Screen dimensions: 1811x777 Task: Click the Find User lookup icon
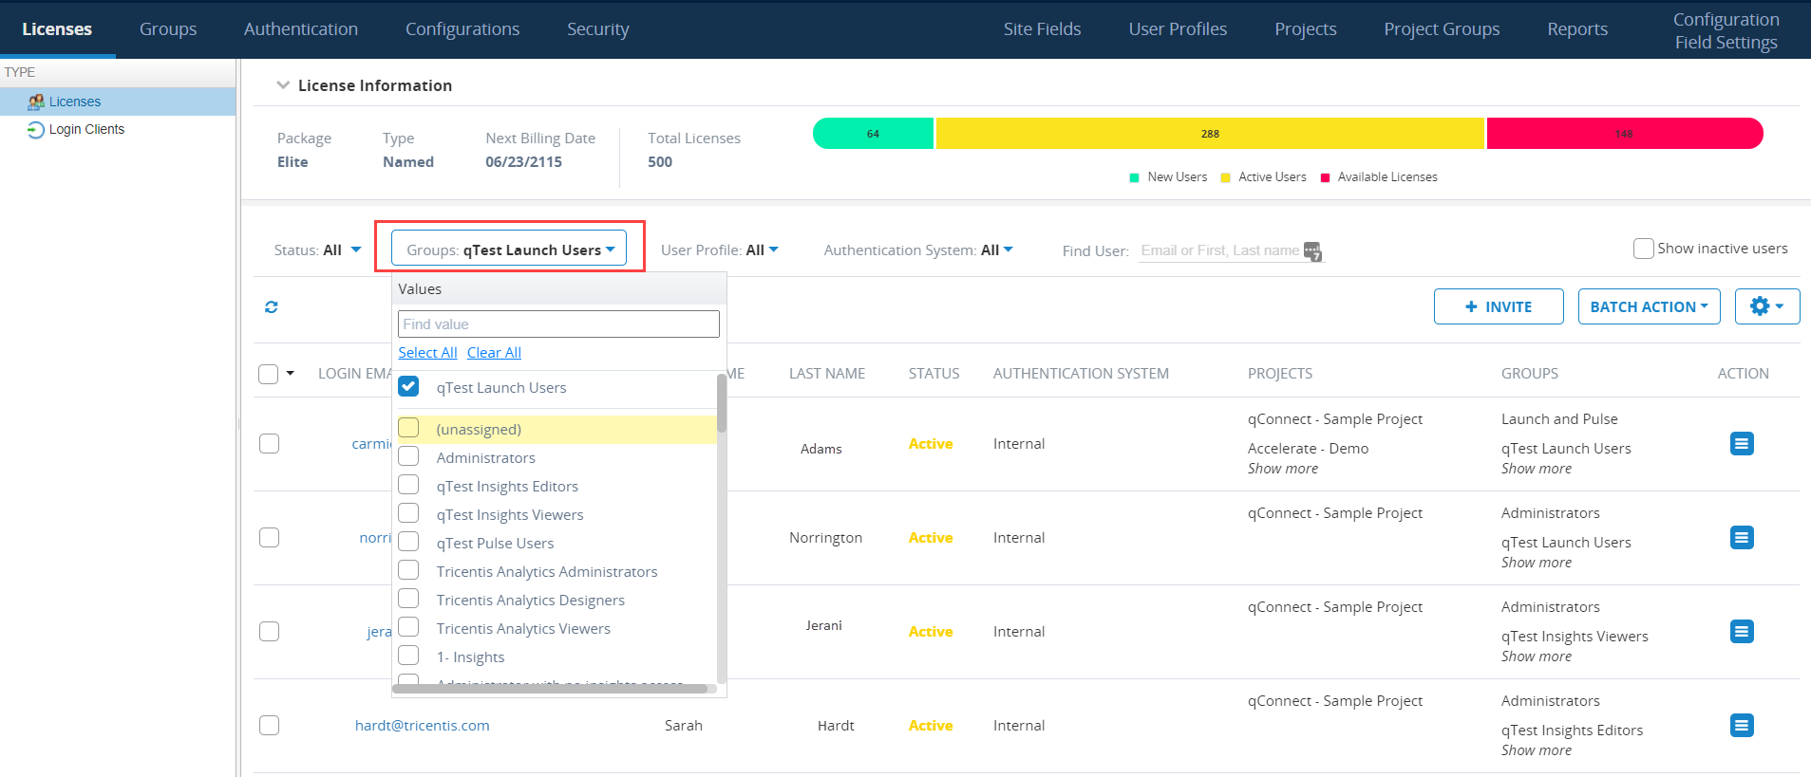(1312, 251)
